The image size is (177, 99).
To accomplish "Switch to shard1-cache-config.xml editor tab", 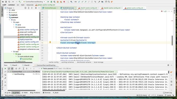I will tap(88, 8).
